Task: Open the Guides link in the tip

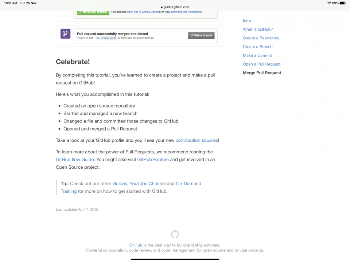Action: pos(120,184)
